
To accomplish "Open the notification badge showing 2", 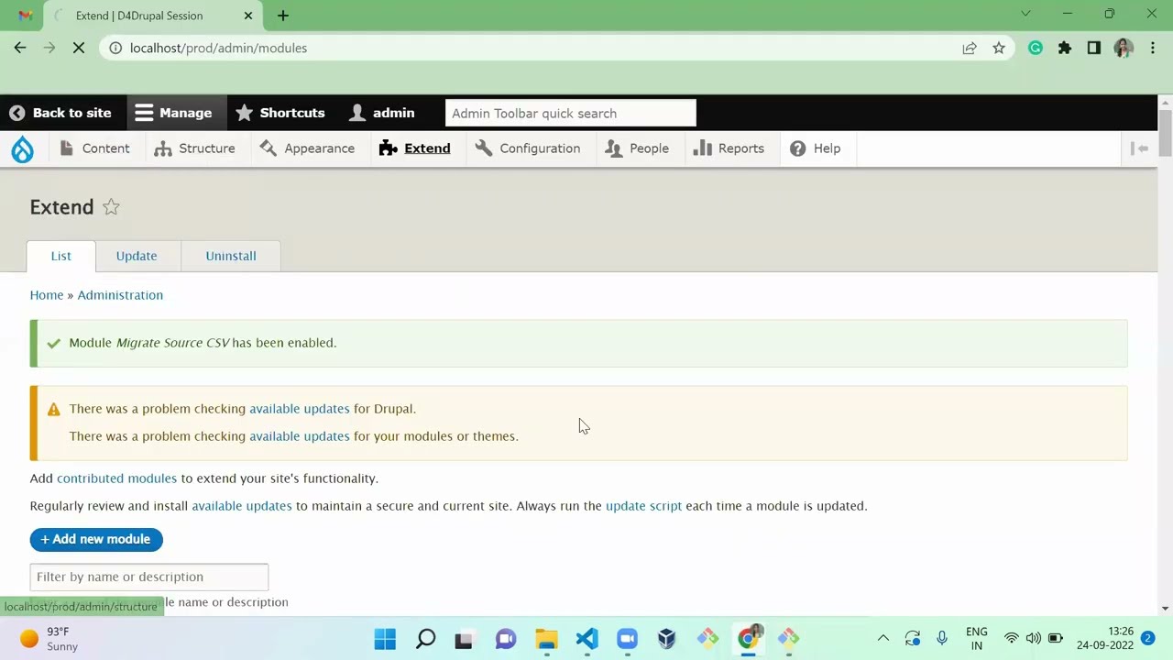I will [1147, 638].
